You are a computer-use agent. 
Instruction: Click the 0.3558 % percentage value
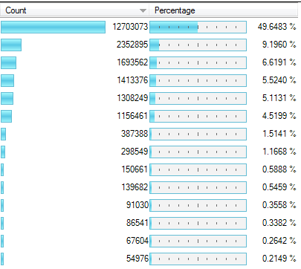coord(279,205)
